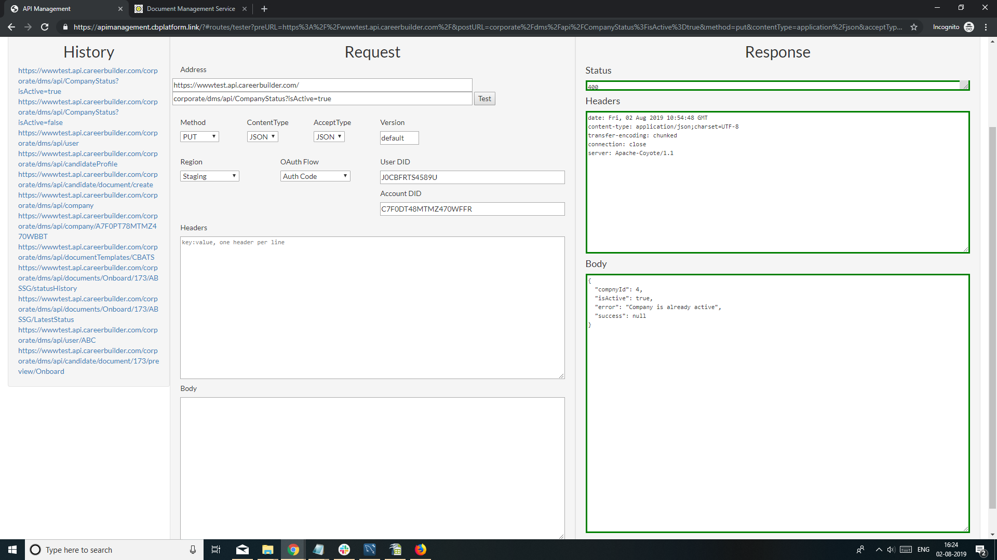Open Firefox from the taskbar
The width and height of the screenshot is (997, 560).
point(421,550)
